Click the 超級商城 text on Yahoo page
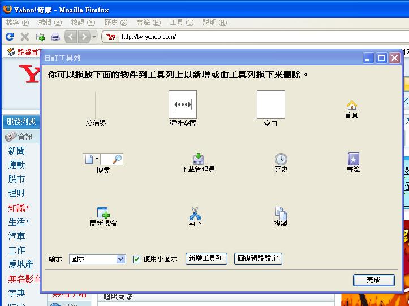 [x=118, y=297]
